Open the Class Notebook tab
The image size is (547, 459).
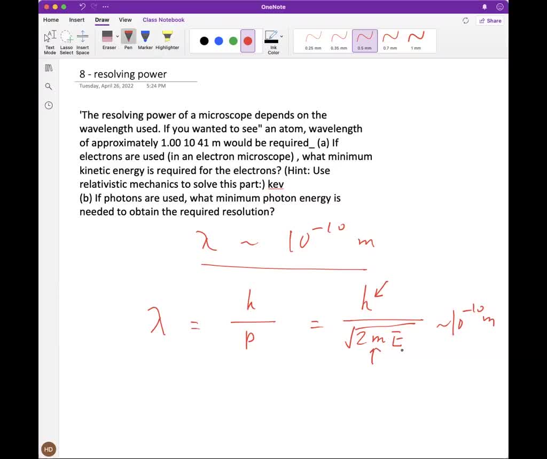(x=163, y=20)
